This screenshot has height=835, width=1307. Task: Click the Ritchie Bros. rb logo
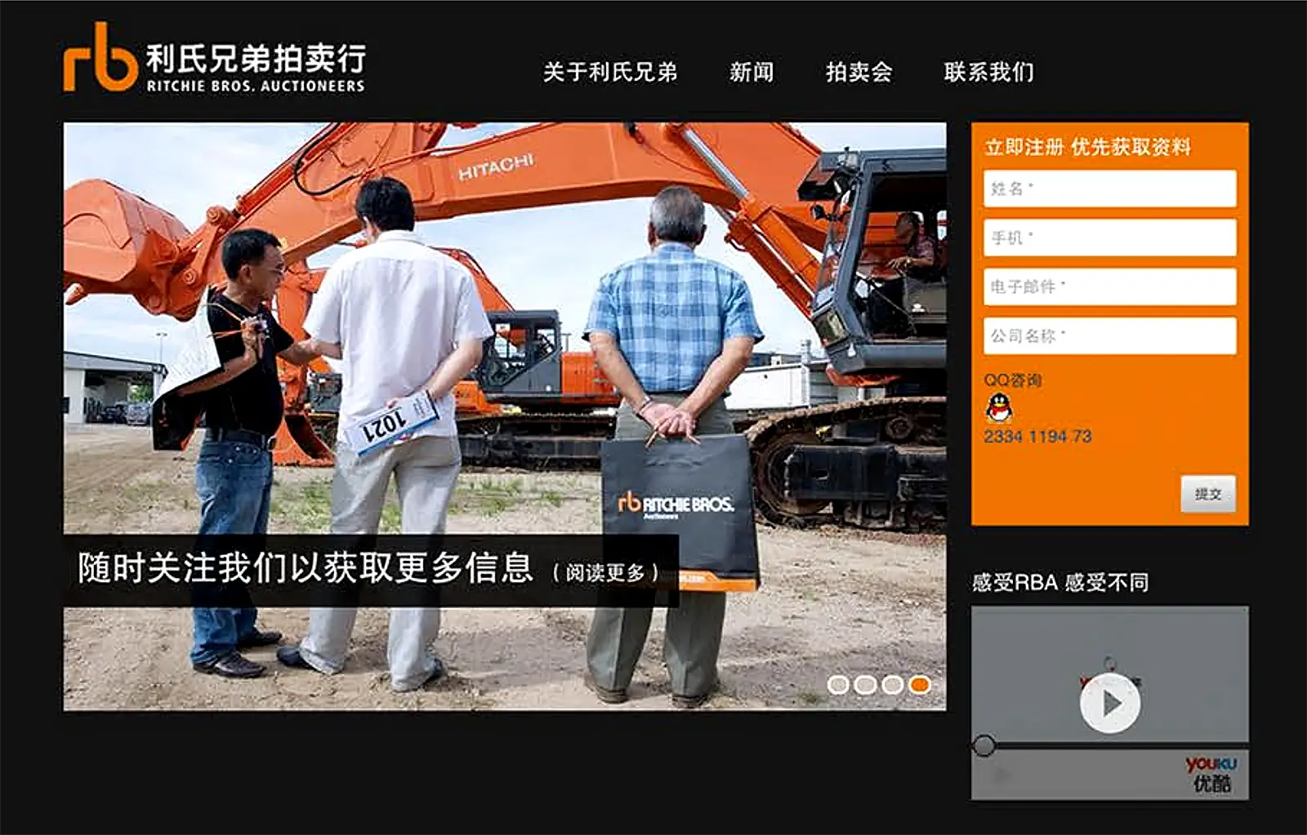[x=100, y=59]
